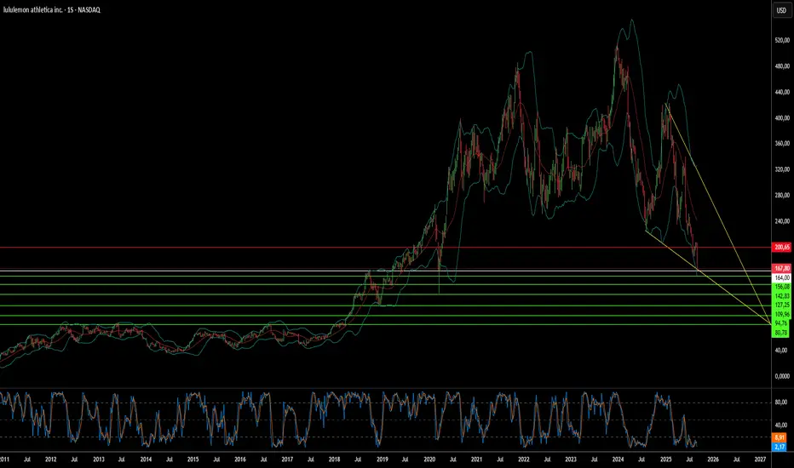
Task: Click the 520,00 price scale label
Action: (782, 40)
